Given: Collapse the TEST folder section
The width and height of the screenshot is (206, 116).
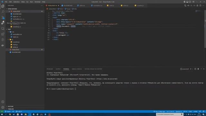Looking at the screenshot, I should (25, 29).
